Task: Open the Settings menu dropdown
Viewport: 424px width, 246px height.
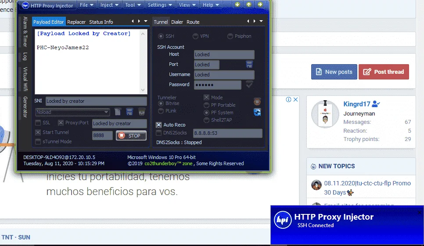Action: pos(160,5)
